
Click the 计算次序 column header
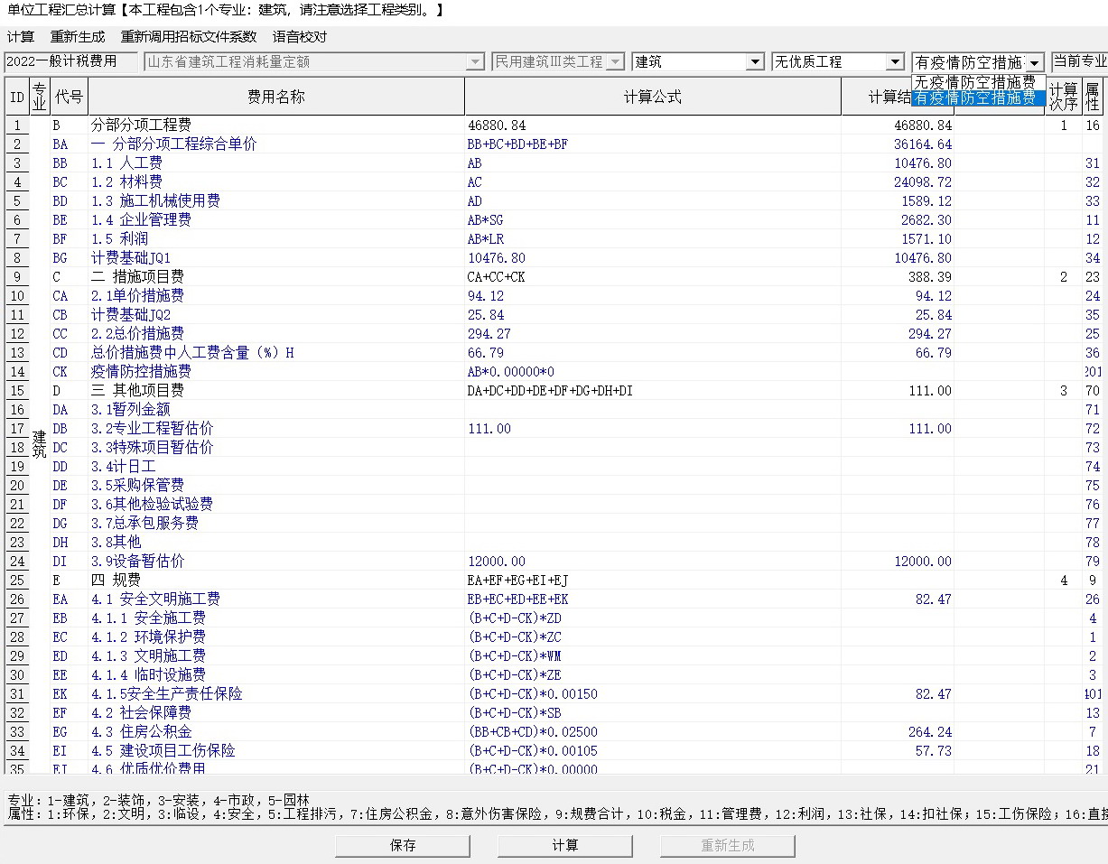1064,97
